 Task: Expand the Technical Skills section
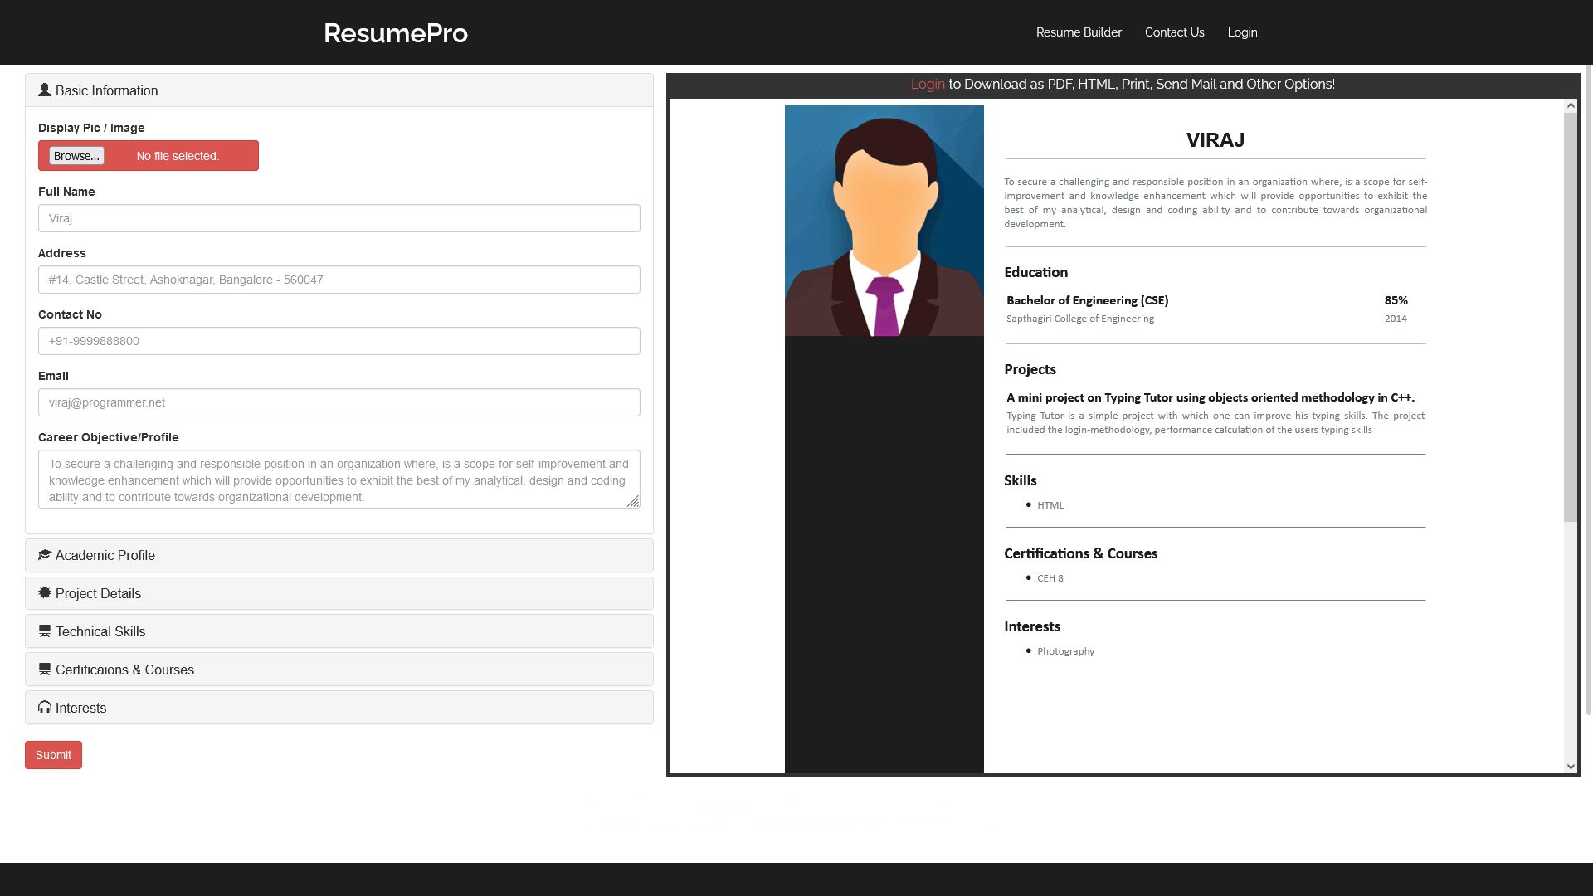[x=100, y=631]
